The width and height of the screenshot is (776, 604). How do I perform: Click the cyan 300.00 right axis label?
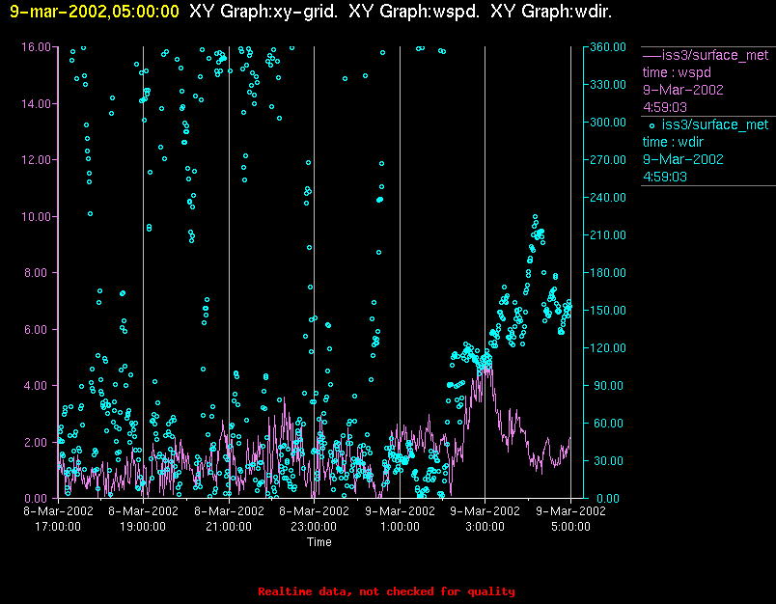coord(608,123)
